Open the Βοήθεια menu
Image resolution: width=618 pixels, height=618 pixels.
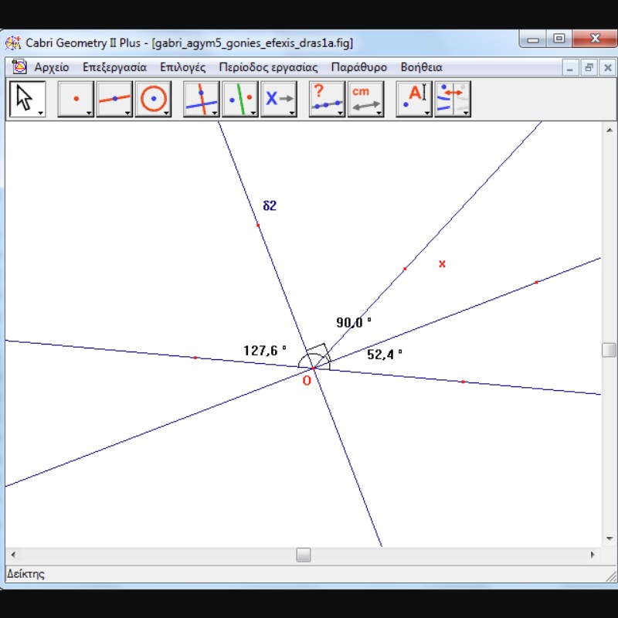pyautogui.click(x=421, y=67)
